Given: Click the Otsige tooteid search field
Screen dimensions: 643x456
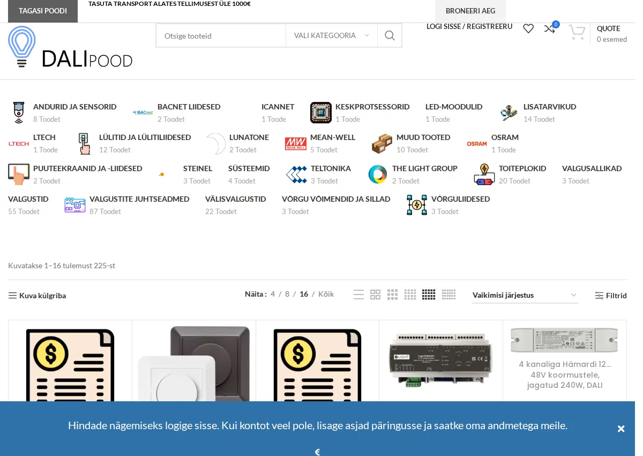Looking at the screenshot, I should pos(221,35).
